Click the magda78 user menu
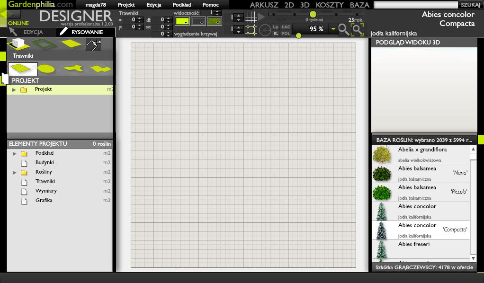The width and height of the screenshot is (484, 283). [96, 5]
